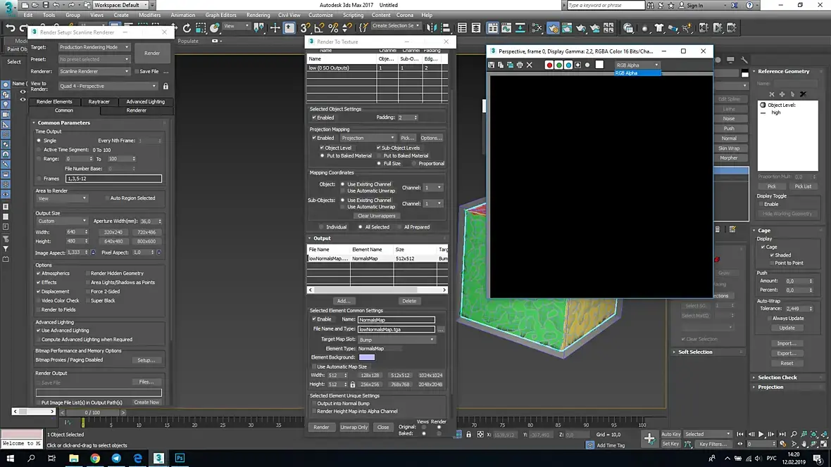Switch to Renderer tab in Render Setup

pos(136,110)
